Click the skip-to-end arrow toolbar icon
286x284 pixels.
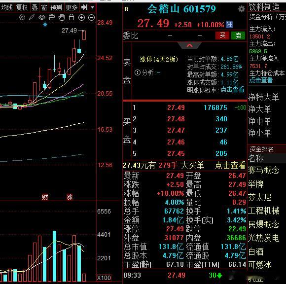tap(84, 7)
